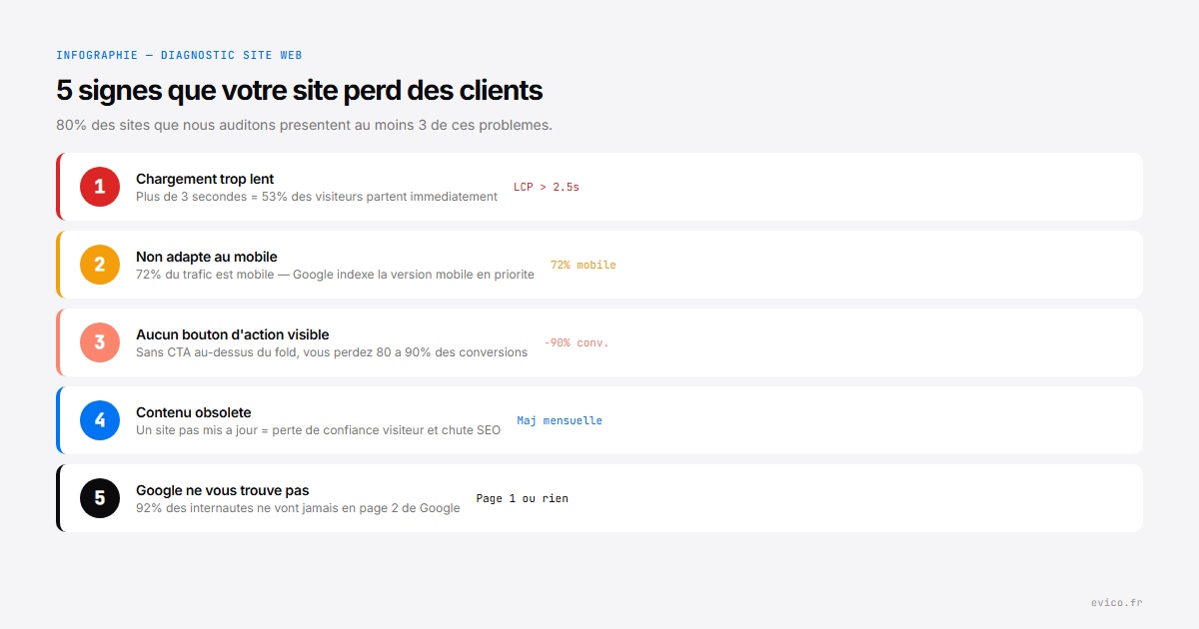This screenshot has height=629, width=1199.
Task: Click the red number 1 circle
Action: 100,187
